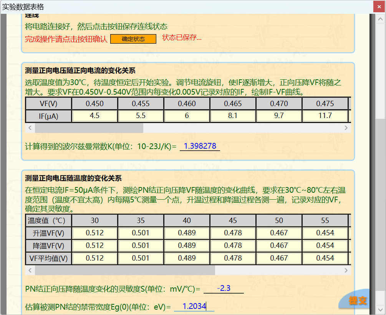
Task: Click right arrow of IF-VF table scrollbar
Action: [x=346, y=128]
